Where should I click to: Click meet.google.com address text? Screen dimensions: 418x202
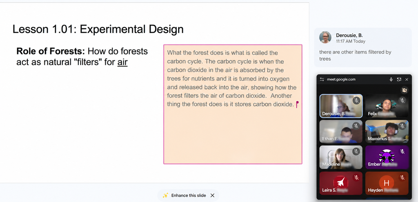[x=341, y=80]
